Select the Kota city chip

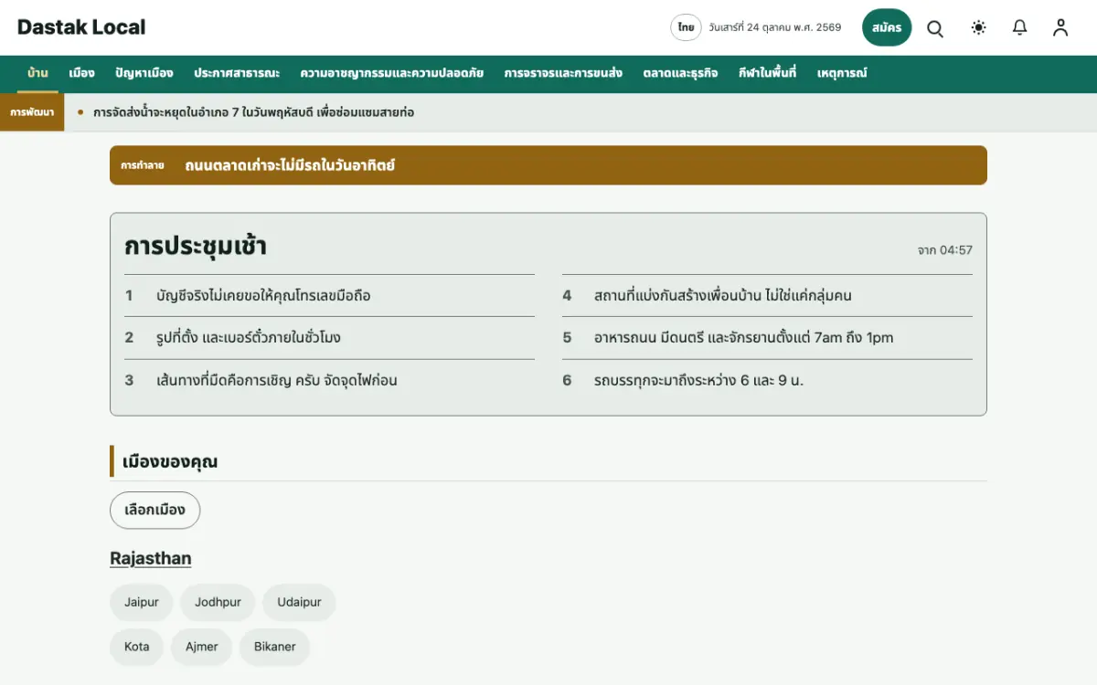click(x=137, y=647)
